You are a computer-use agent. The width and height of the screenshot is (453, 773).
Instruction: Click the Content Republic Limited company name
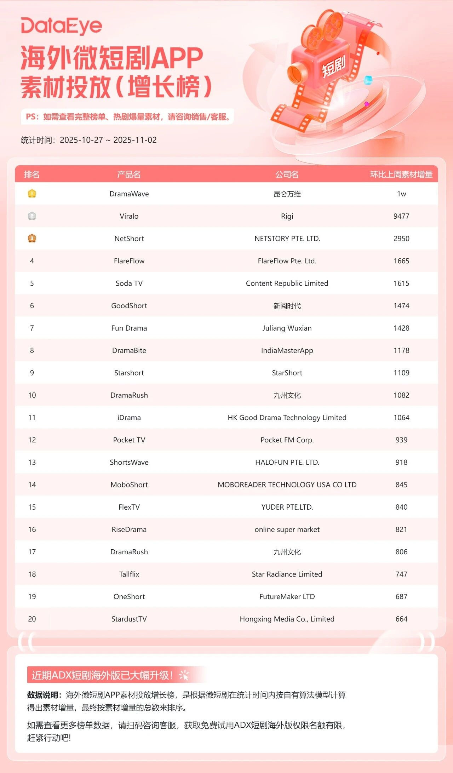(x=287, y=283)
